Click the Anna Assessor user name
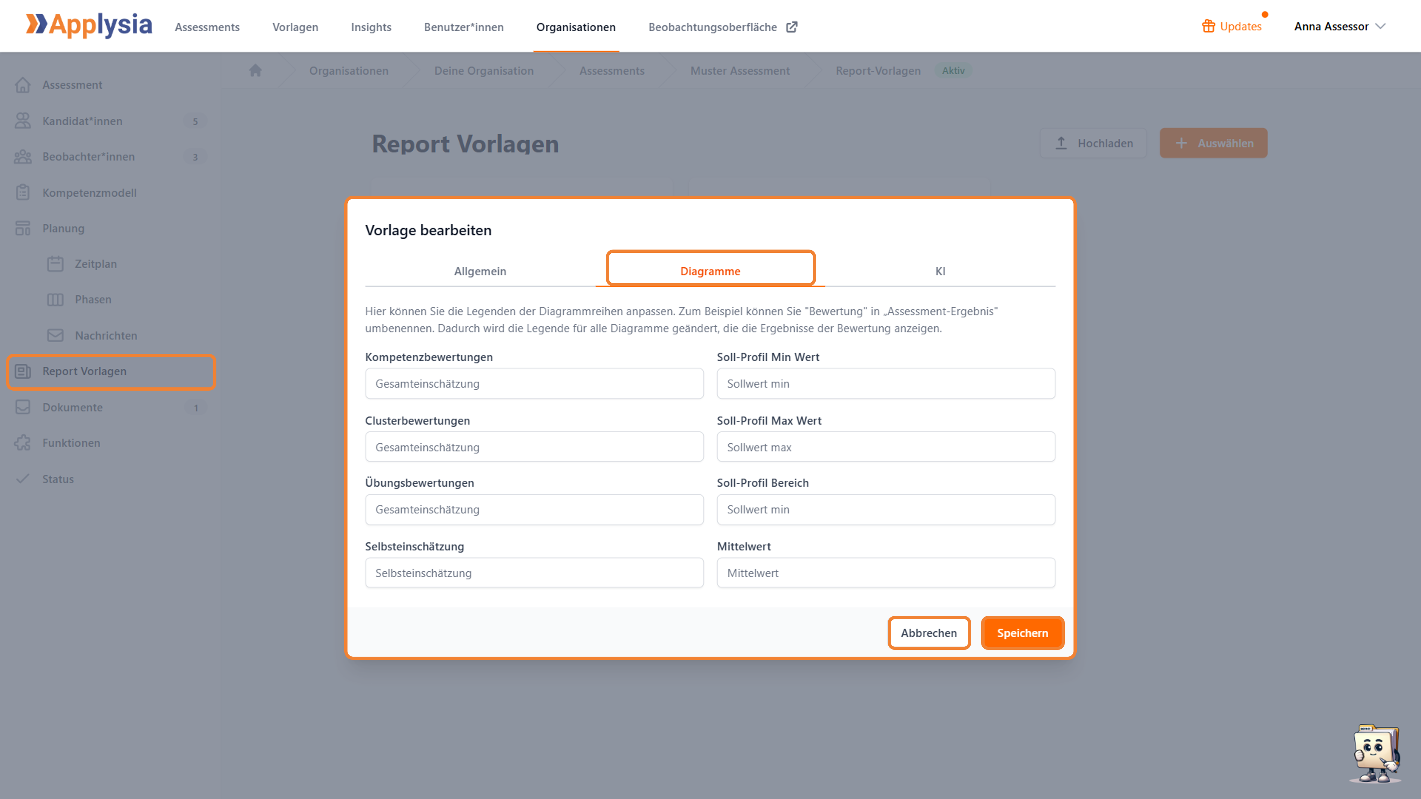The height and width of the screenshot is (799, 1421). click(1331, 26)
